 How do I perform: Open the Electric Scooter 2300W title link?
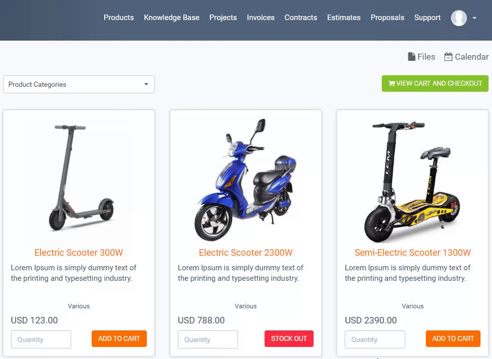[x=245, y=253]
